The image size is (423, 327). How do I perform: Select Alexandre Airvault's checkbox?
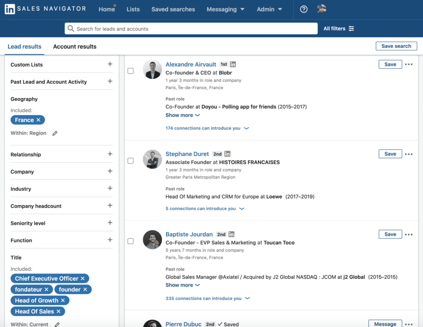coord(131,71)
